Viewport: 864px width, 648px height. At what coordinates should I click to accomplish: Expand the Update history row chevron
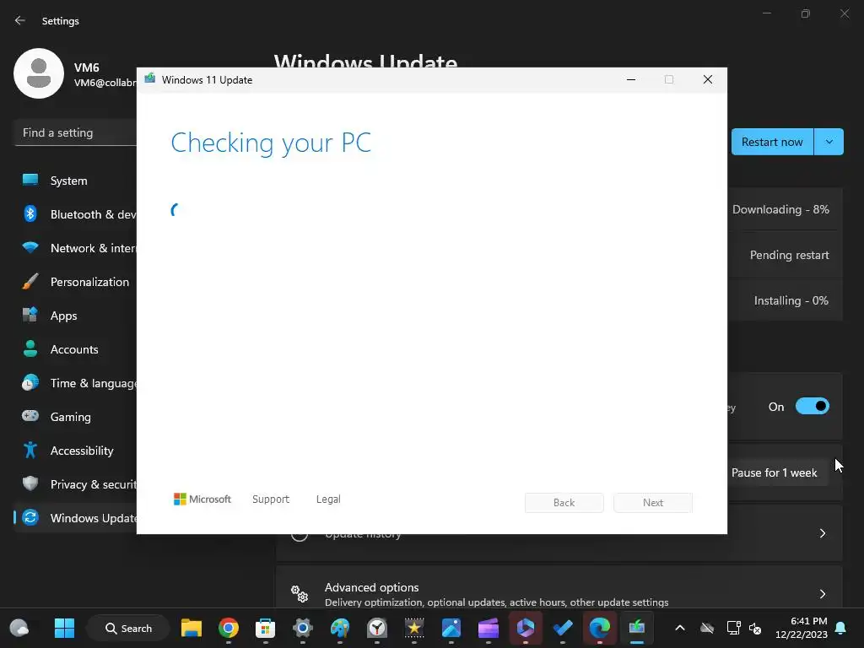click(822, 533)
